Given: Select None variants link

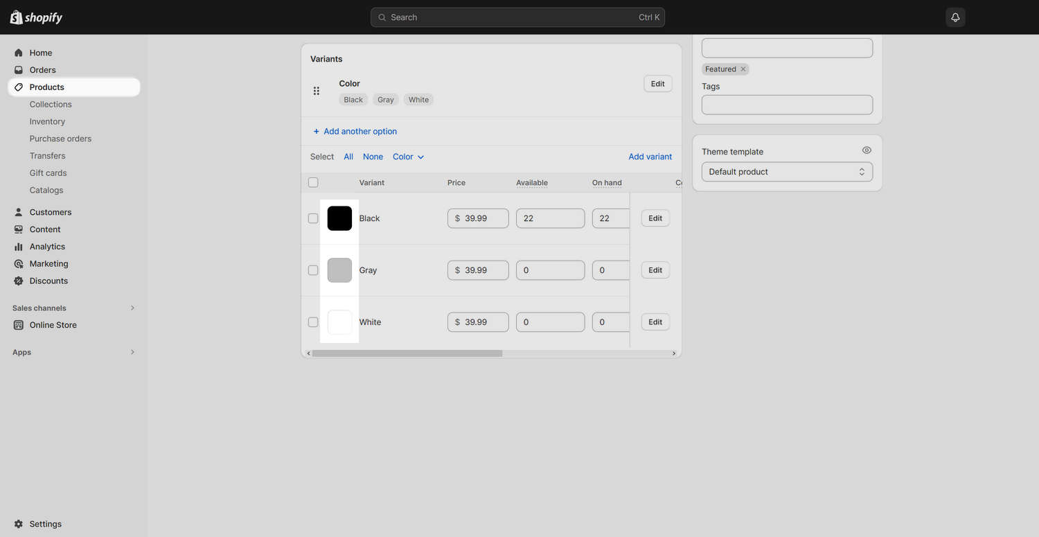Looking at the screenshot, I should click(373, 157).
